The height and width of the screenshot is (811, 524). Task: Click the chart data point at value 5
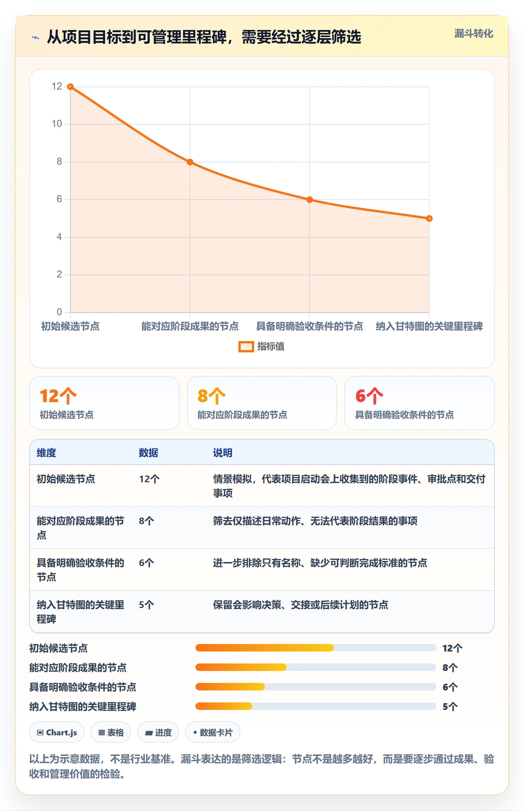(x=429, y=218)
